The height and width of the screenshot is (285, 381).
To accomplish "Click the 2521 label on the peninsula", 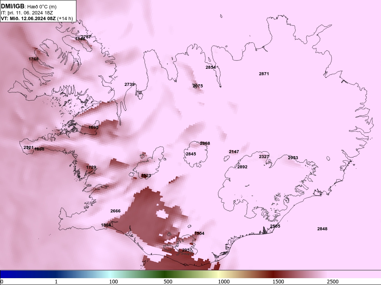I will point(29,147).
